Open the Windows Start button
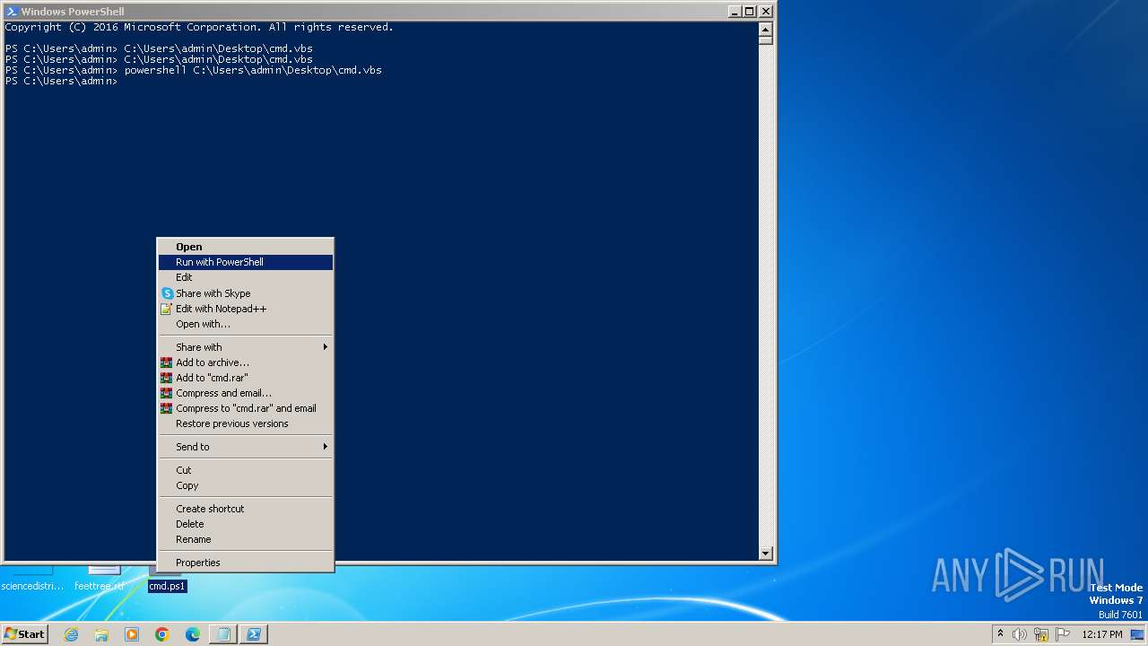 pyautogui.click(x=24, y=633)
